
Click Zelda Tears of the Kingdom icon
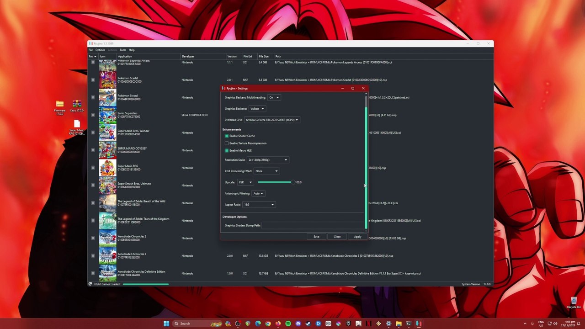(107, 221)
